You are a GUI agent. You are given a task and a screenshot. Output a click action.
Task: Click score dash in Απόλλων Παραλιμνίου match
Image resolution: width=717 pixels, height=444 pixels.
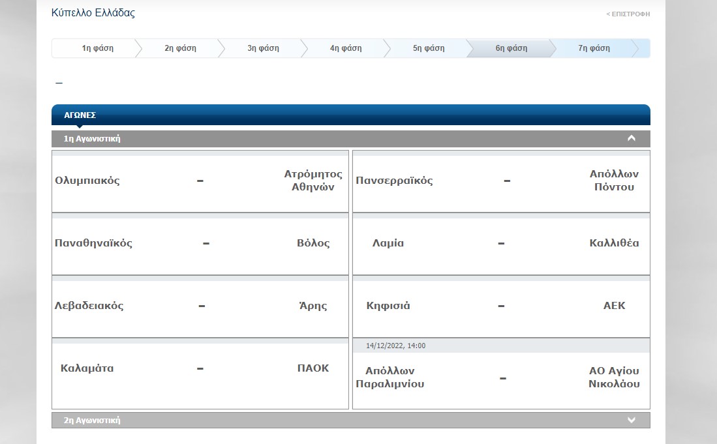click(503, 379)
